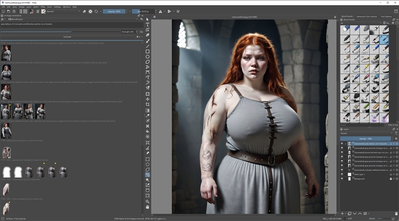Toggle visibility of Paint Layer 1
This screenshot has width=399, height=221.
(342, 174)
